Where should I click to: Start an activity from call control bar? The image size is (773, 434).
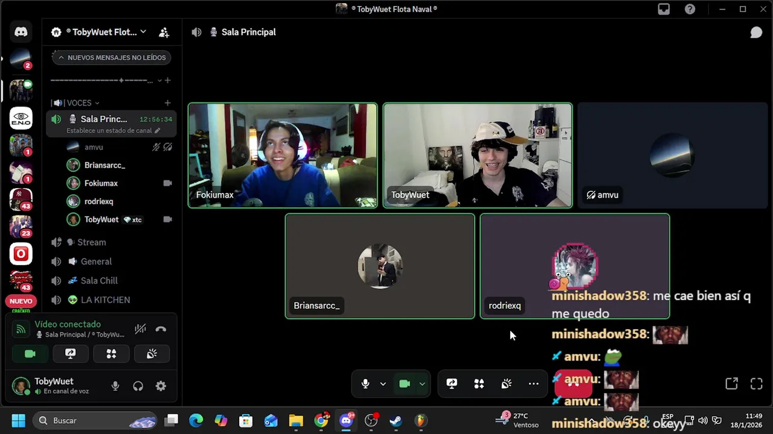[479, 384]
